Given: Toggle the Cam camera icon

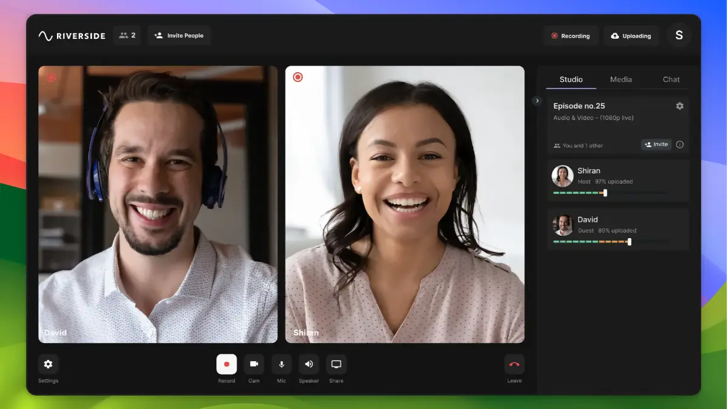Looking at the screenshot, I should click(x=254, y=364).
